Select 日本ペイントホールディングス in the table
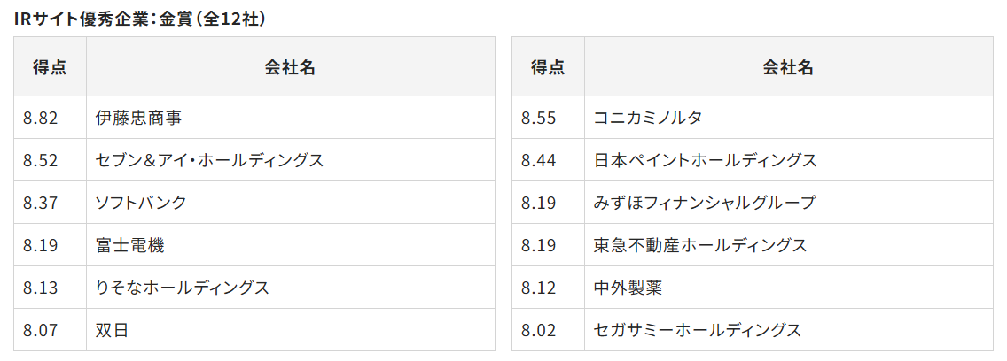 (705, 160)
